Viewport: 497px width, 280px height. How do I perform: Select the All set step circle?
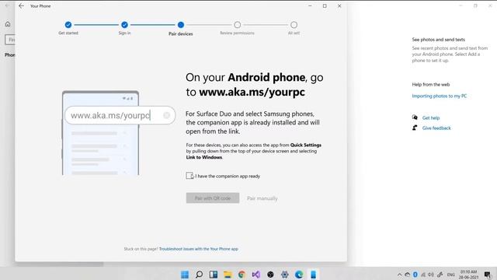click(294, 25)
